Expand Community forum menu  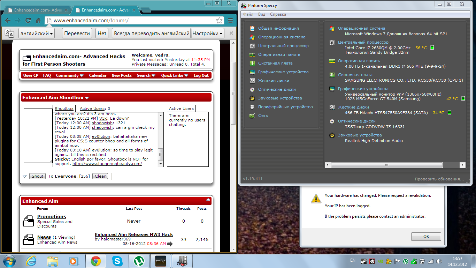point(70,75)
